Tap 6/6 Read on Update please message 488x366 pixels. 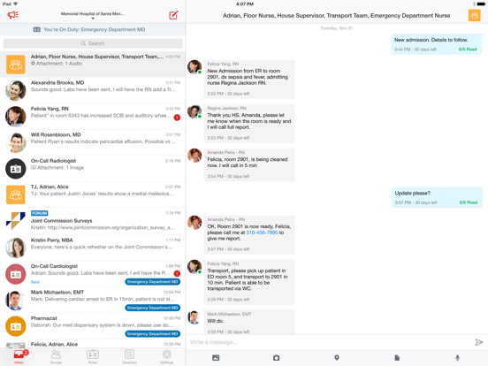tap(468, 202)
